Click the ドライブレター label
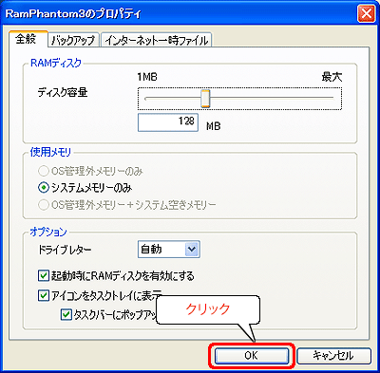 point(65,250)
